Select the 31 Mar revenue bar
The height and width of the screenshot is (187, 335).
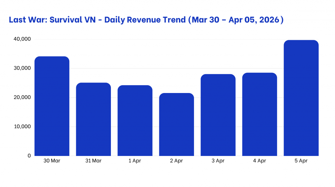tap(93, 119)
